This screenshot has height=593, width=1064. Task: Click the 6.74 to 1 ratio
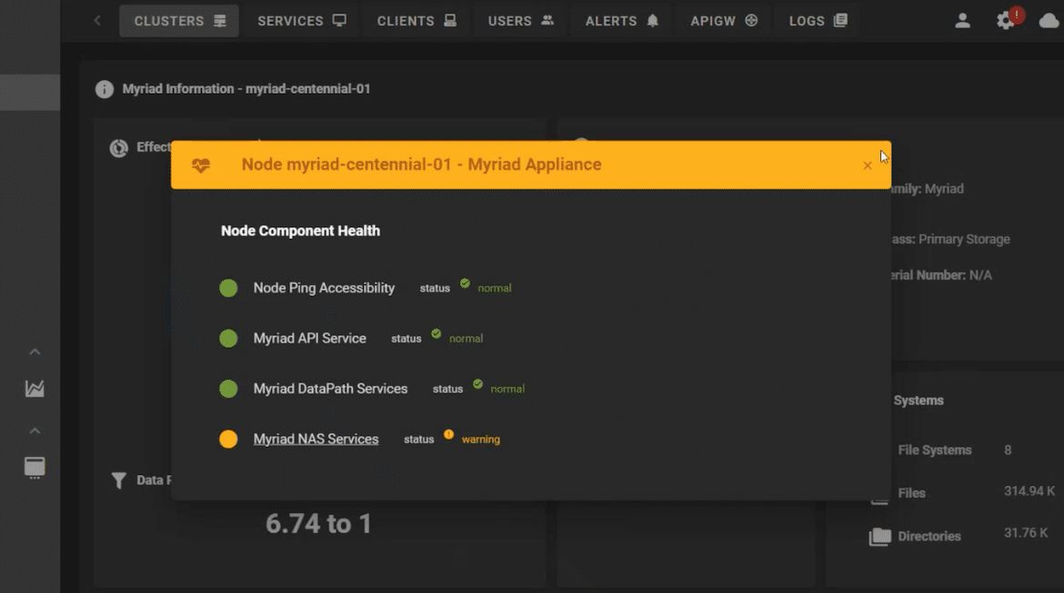tap(318, 524)
